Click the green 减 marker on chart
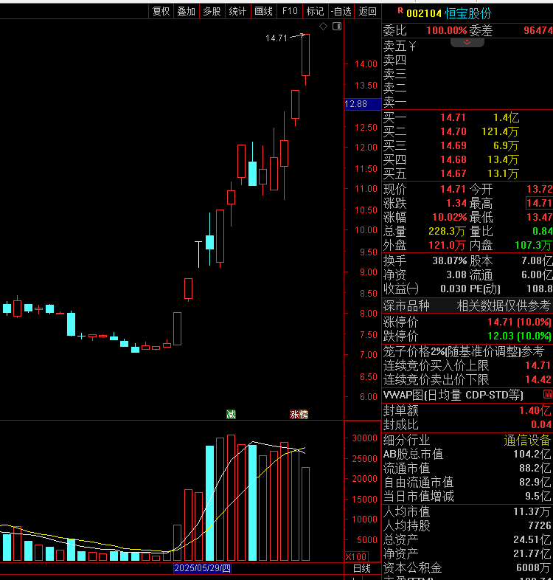553x580 pixels. (231, 414)
